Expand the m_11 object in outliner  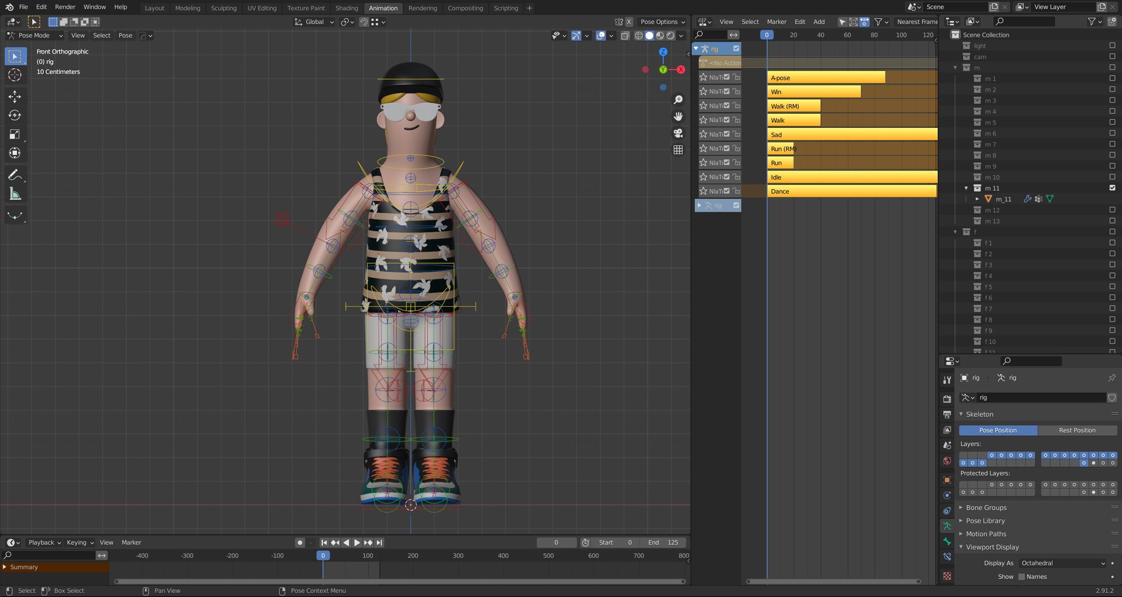pos(977,199)
